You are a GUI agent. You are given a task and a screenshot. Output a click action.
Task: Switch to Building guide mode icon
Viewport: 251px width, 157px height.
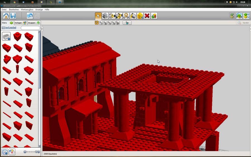246,16
